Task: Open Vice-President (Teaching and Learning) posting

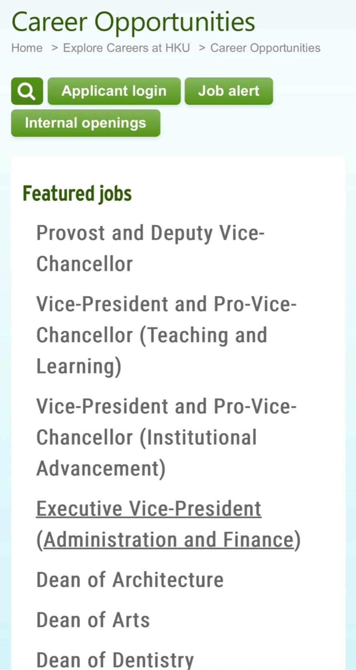Action: click(x=166, y=335)
